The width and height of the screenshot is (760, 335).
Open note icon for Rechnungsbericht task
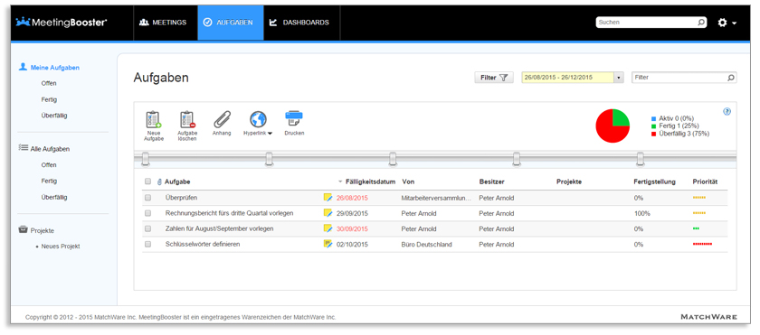tap(328, 213)
